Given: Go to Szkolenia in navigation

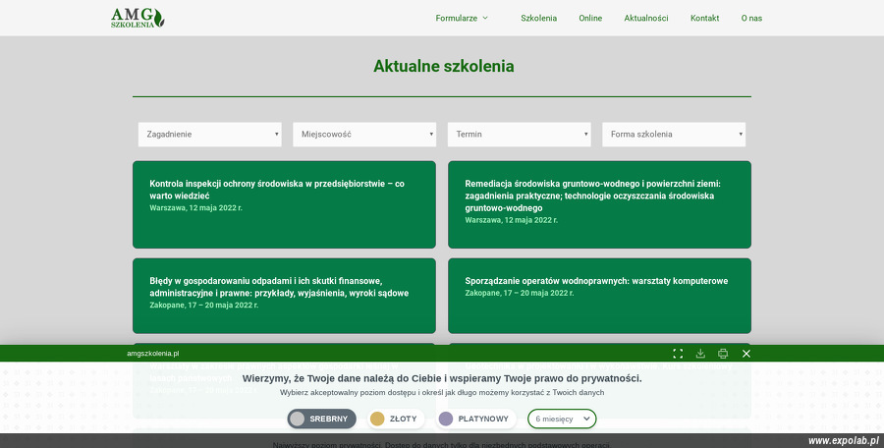Looking at the screenshot, I should pyautogui.click(x=538, y=18).
